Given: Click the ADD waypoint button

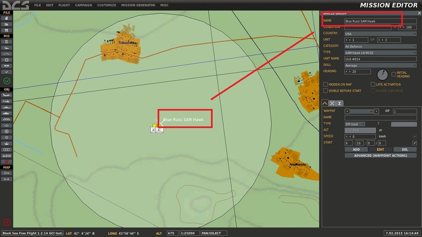Looking at the screenshot, I should [356, 150].
